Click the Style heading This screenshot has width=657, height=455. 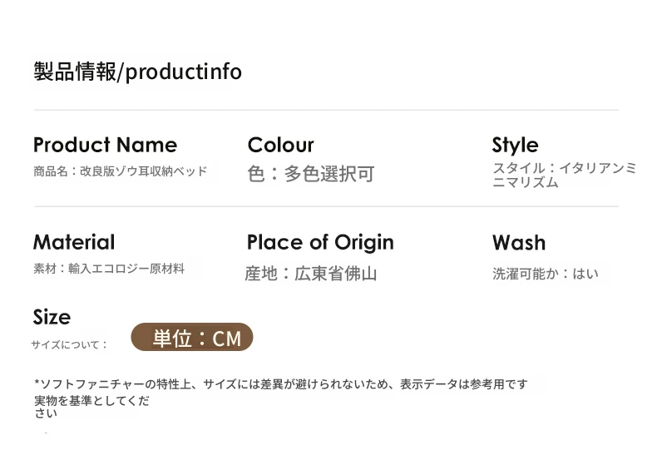(515, 146)
